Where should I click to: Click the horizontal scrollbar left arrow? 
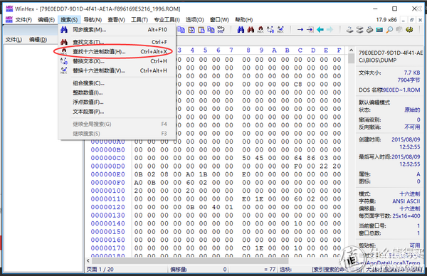pos(88,260)
